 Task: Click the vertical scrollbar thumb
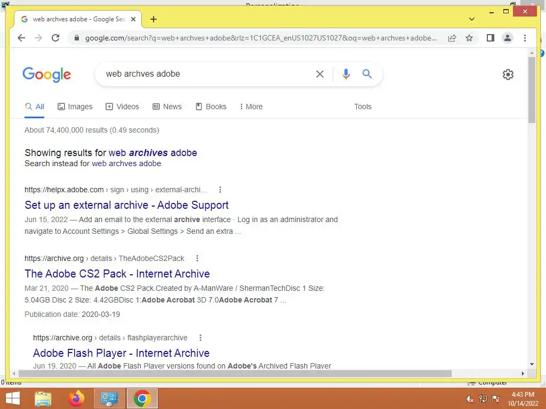(x=532, y=89)
